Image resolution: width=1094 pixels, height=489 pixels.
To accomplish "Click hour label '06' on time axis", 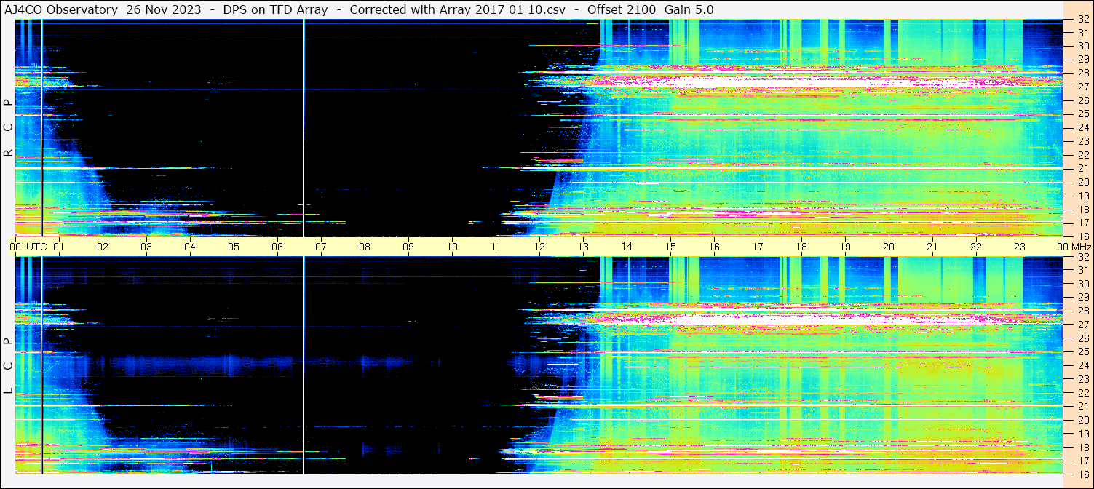I will [x=277, y=247].
